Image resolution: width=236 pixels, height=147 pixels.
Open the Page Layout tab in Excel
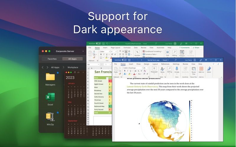[115, 48]
